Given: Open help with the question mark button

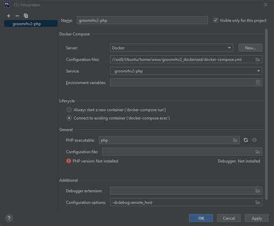Looking at the screenshot, I should point(9,218).
